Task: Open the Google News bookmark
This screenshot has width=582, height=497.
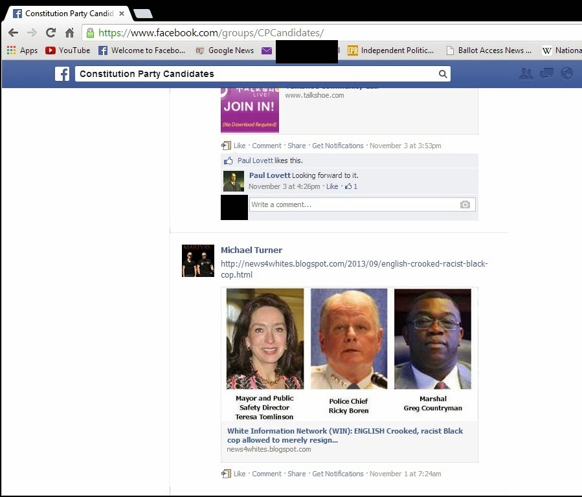Action: 225,50
